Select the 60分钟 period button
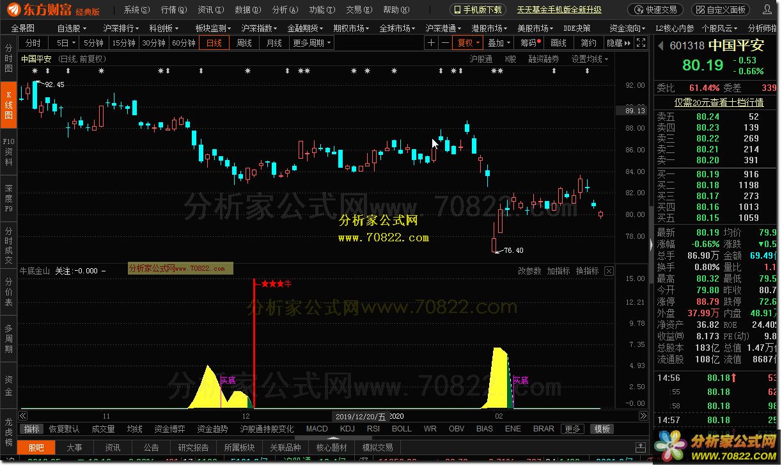The height and width of the screenshot is (466, 782). point(184,43)
